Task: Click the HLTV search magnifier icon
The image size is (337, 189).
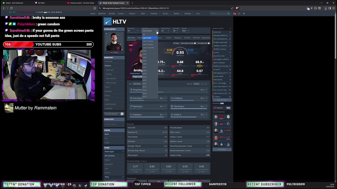Action: coord(228,13)
